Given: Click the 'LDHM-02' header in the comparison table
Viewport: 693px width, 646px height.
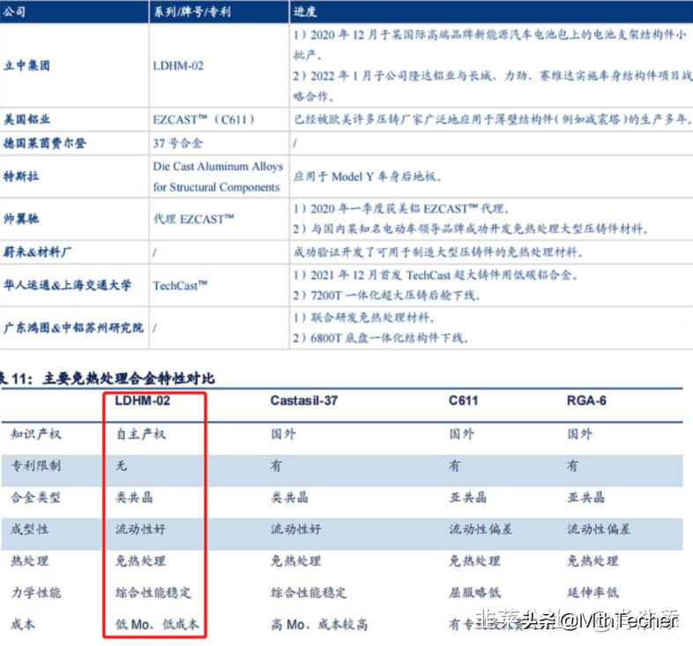Looking at the screenshot, I should click(142, 401).
